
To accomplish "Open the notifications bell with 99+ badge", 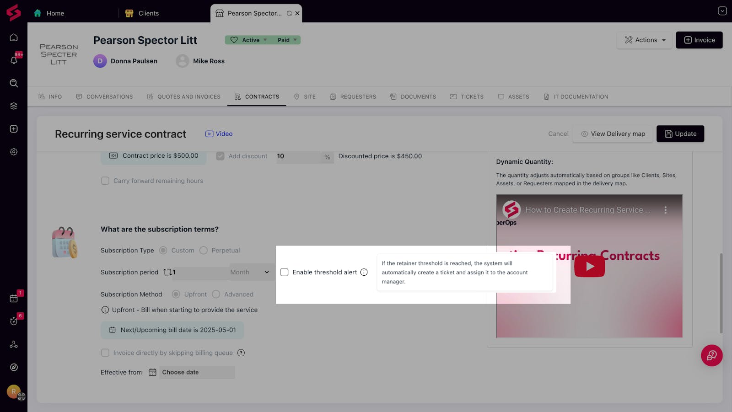I will [14, 60].
